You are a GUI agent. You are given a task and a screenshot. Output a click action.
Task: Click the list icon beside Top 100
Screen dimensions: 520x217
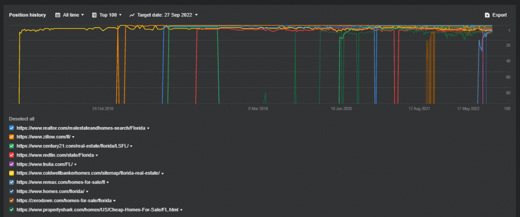click(x=94, y=15)
